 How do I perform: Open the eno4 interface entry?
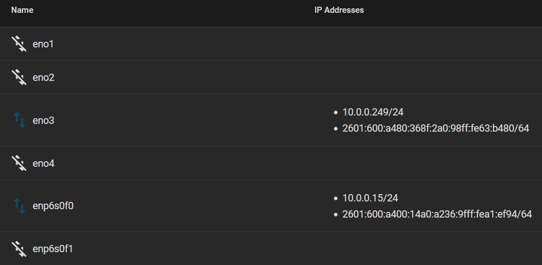click(43, 163)
